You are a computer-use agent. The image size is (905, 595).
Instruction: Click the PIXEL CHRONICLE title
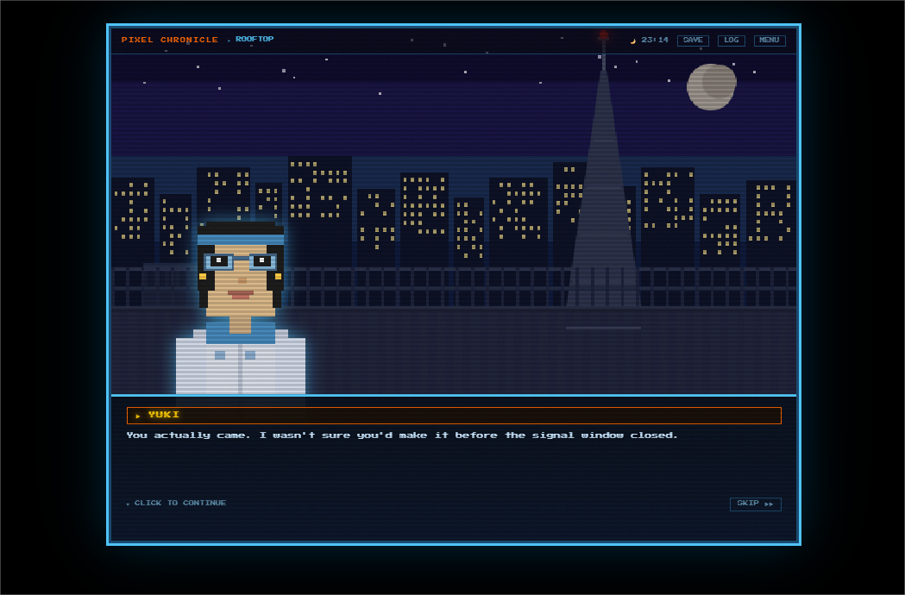tap(170, 40)
